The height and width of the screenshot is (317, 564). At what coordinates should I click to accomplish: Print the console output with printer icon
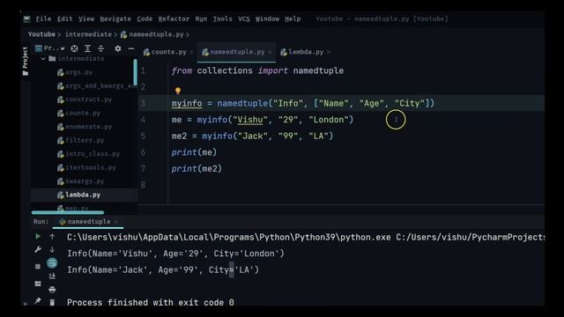pyautogui.click(x=52, y=290)
